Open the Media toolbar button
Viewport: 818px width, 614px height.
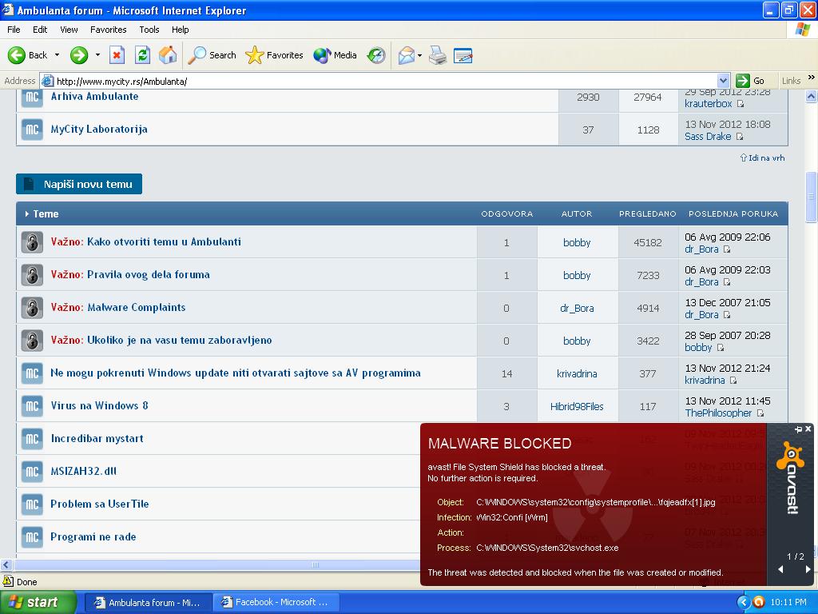pyautogui.click(x=335, y=55)
